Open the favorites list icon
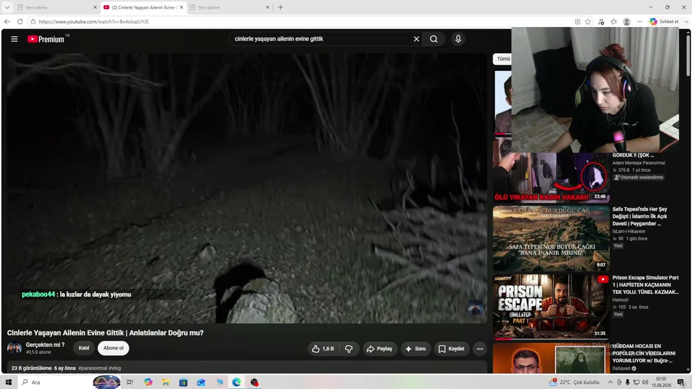This screenshot has height=389, width=692. pos(614,22)
